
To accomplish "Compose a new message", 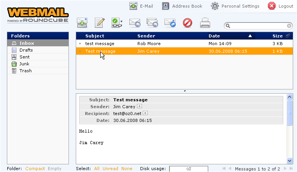I will (x=100, y=23).
